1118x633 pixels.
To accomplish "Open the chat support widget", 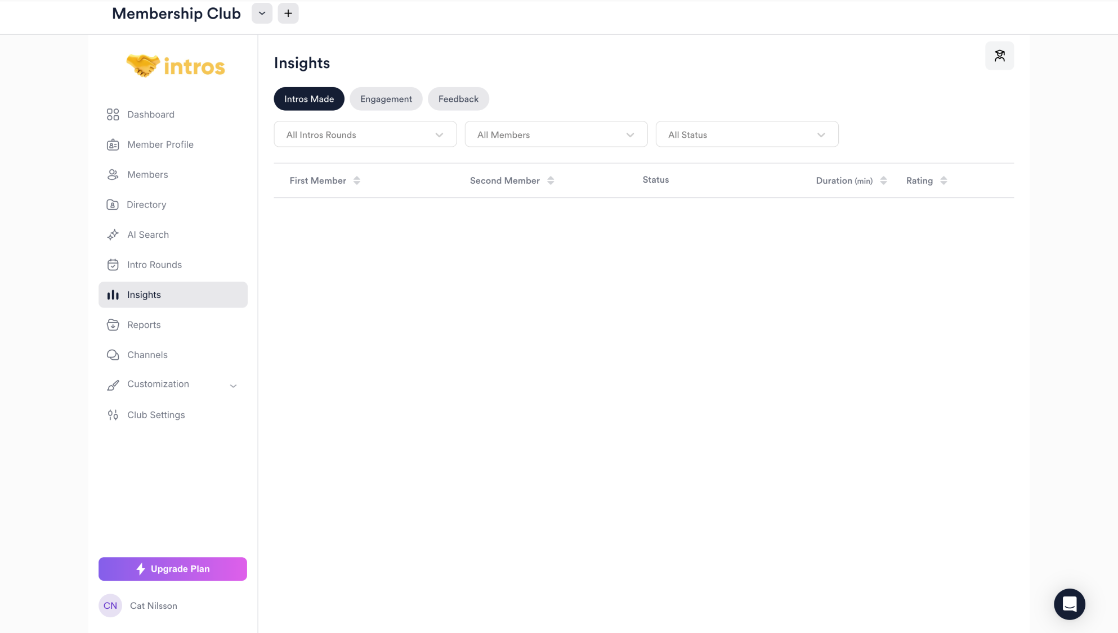I will [1069, 604].
